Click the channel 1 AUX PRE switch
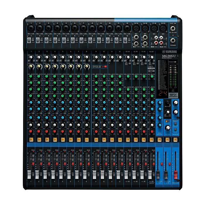Image resolution: width=205 pixels, height=205 pixels. [x=33, y=113]
